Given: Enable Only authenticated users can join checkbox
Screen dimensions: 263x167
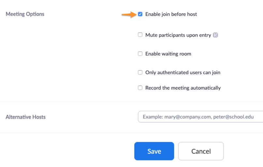Looking at the screenshot, I should [x=140, y=72].
